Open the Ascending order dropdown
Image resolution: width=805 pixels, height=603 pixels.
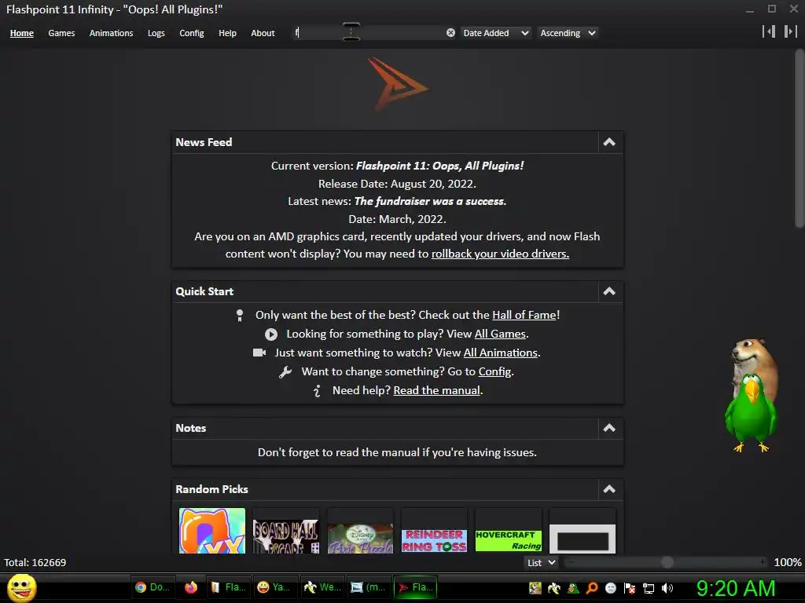click(x=568, y=33)
